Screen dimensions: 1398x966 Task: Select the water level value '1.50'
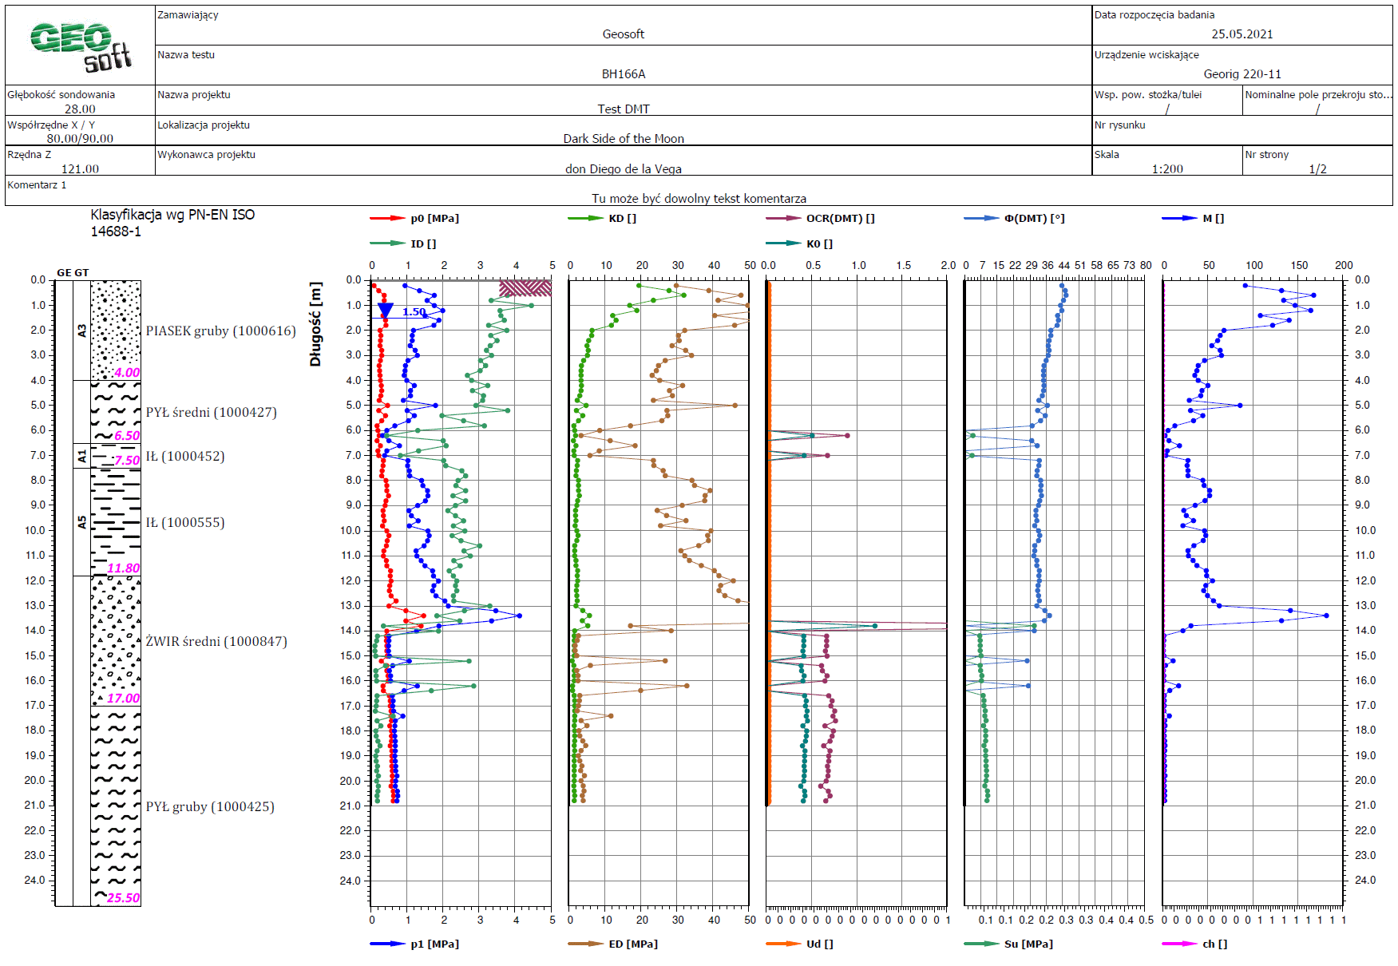tap(414, 312)
